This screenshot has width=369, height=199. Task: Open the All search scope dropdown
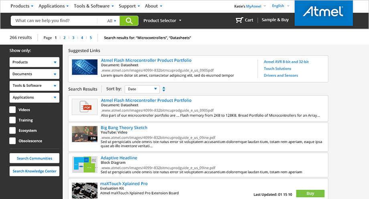pos(112,21)
